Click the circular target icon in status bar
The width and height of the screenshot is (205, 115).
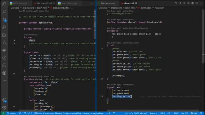(114, 113)
